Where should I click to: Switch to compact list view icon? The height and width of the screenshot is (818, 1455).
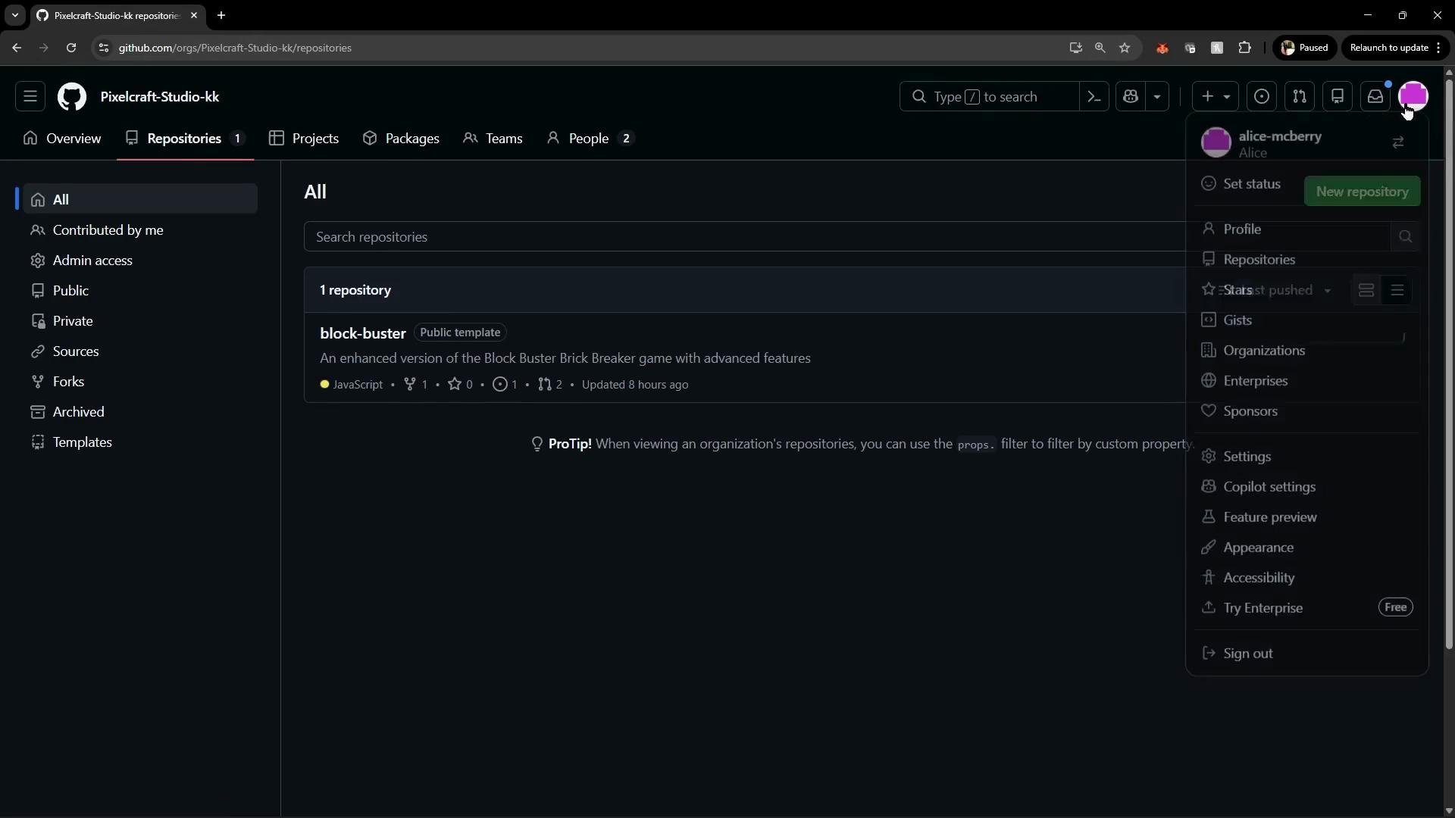tap(1397, 290)
